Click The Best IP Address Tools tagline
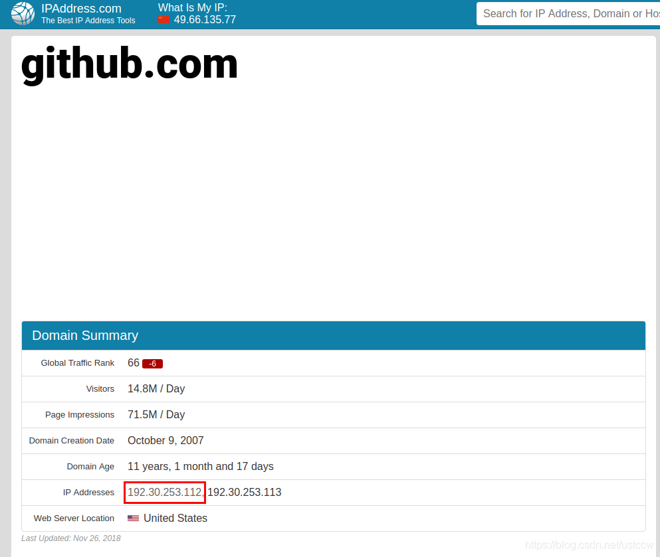Viewport: 660px width, 557px height. point(88,20)
